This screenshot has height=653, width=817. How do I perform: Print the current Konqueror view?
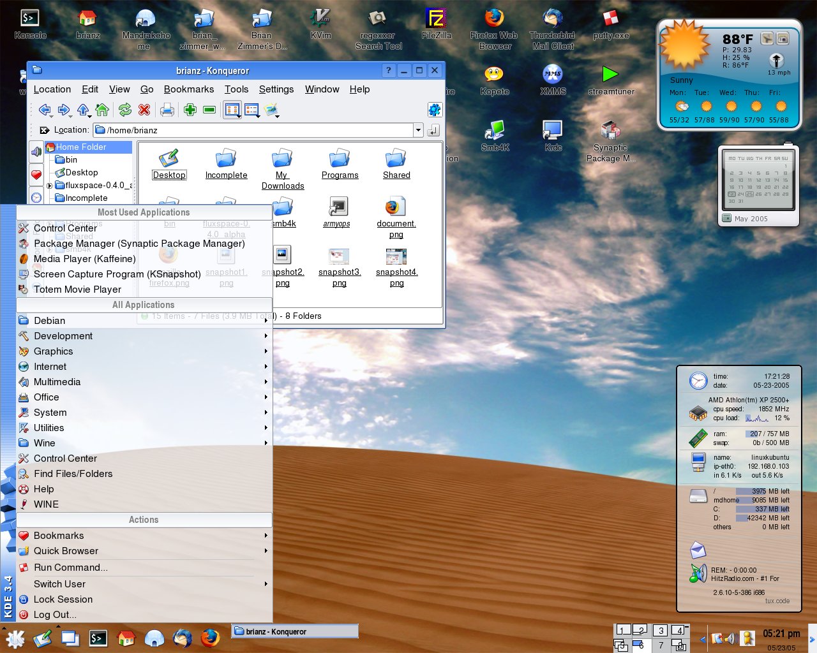[x=167, y=110]
